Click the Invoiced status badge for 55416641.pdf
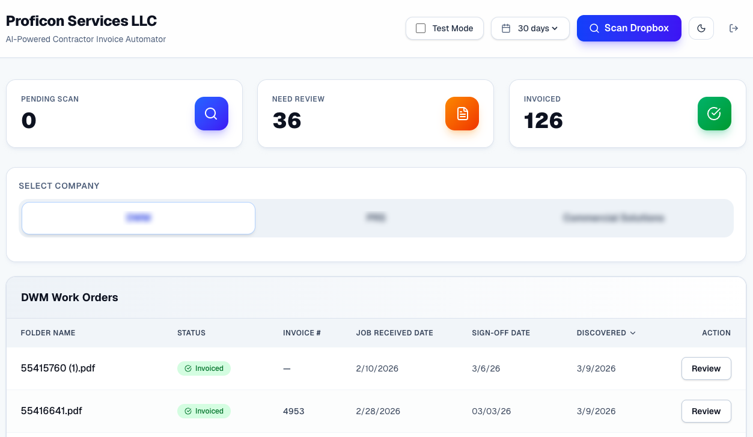This screenshot has width=753, height=437. pyautogui.click(x=204, y=411)
